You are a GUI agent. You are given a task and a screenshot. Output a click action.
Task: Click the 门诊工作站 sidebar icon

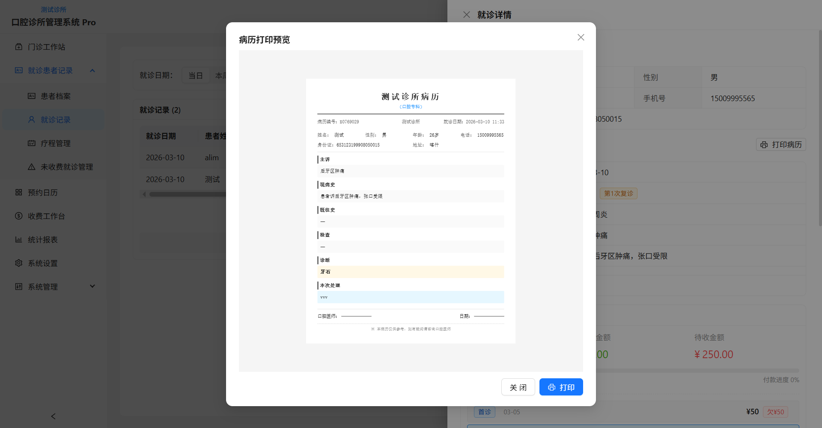pos(19,47)
